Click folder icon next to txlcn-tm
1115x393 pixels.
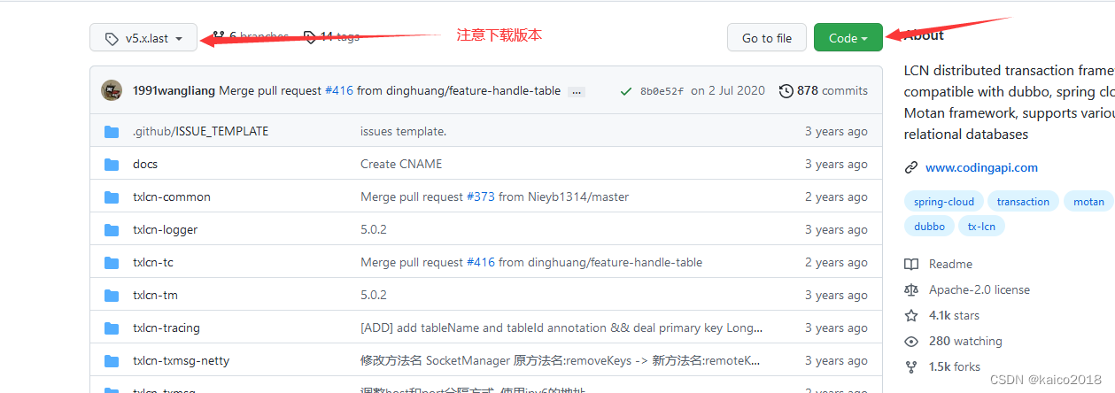[112, 295]
